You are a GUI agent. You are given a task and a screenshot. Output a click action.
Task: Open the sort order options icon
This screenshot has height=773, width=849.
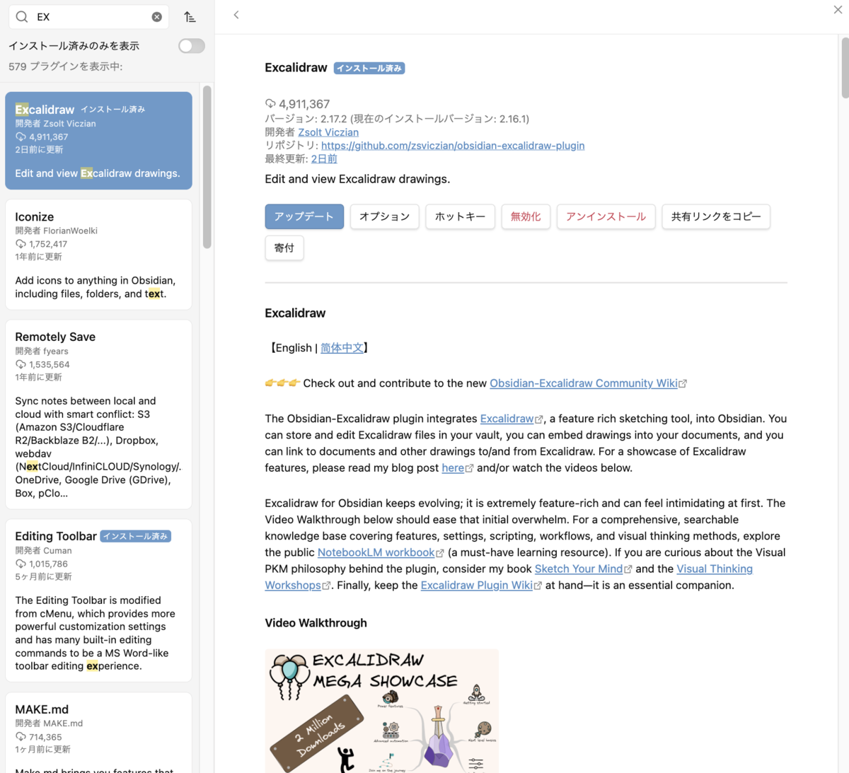pos(190,17)
